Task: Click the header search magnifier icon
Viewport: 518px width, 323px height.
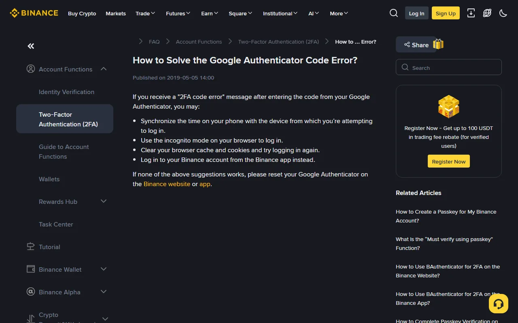Action: [x=394, y=13]
